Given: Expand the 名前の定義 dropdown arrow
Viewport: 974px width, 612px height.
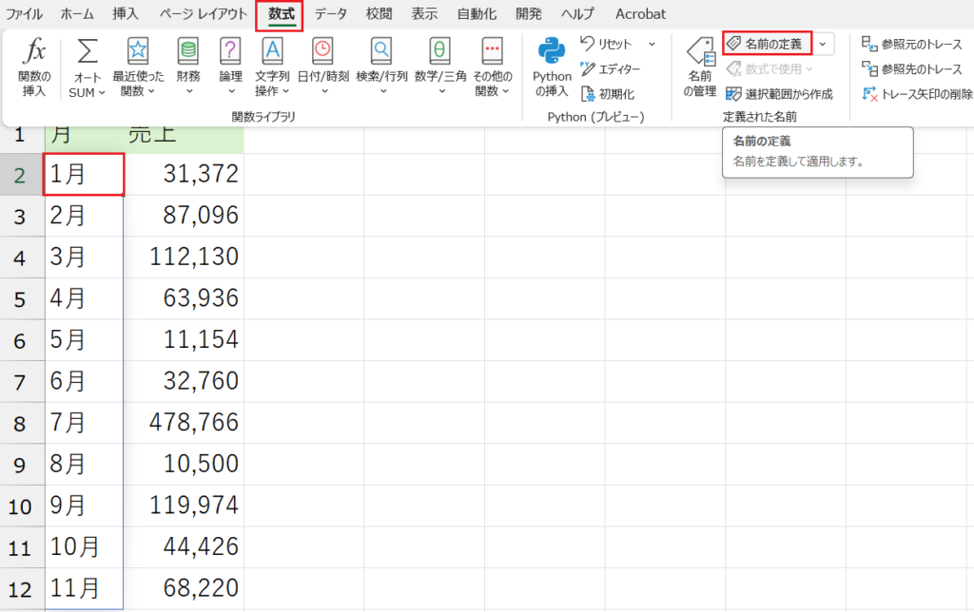Looking at the screenshot, I should (820, 43).
